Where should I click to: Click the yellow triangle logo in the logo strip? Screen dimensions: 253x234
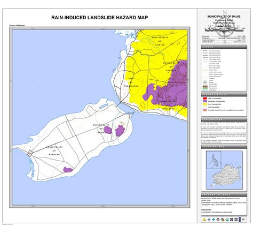(204, 220)
